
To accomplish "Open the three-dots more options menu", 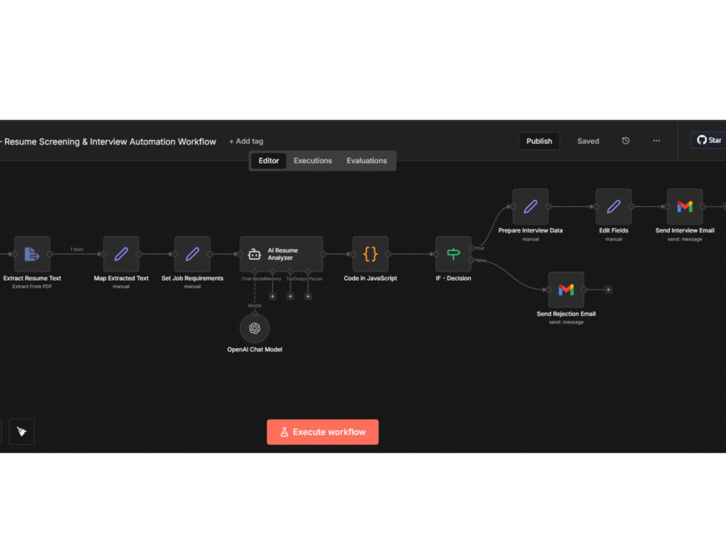I will click(x=656, y=141).
